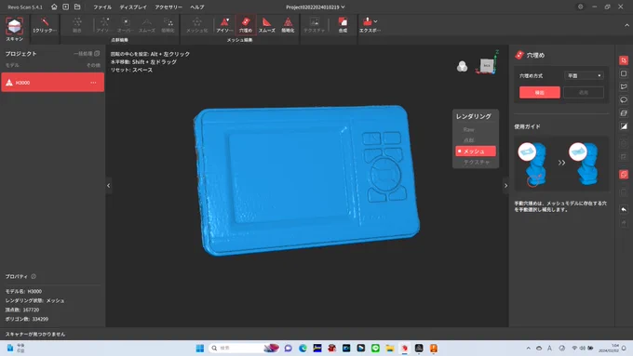The width and height of the screenshot is (633, 356).
Task: Click the 適用 (Apply) button
Action: [x=584, y=92]
